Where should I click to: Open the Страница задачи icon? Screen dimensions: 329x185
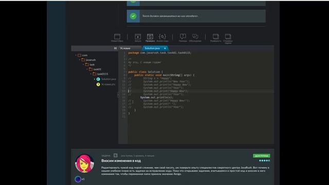[x=228, y=36]
